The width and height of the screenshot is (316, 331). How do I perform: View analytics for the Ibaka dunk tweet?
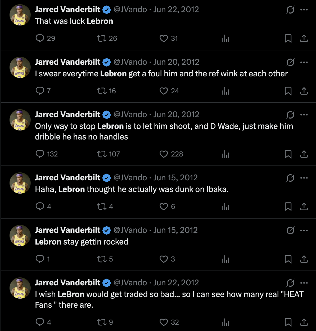pyautogui.click(x=225, y=207)
